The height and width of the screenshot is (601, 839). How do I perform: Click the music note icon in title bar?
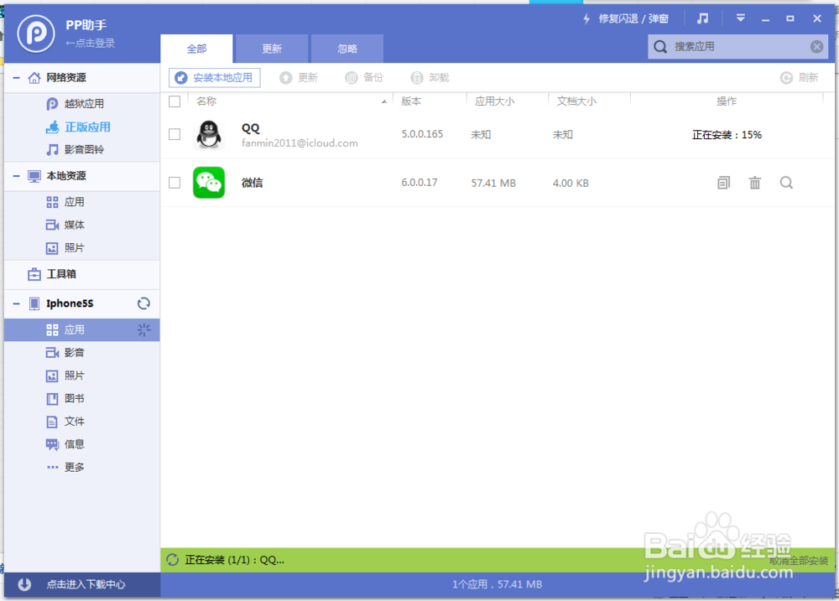(x=702, y=18)
